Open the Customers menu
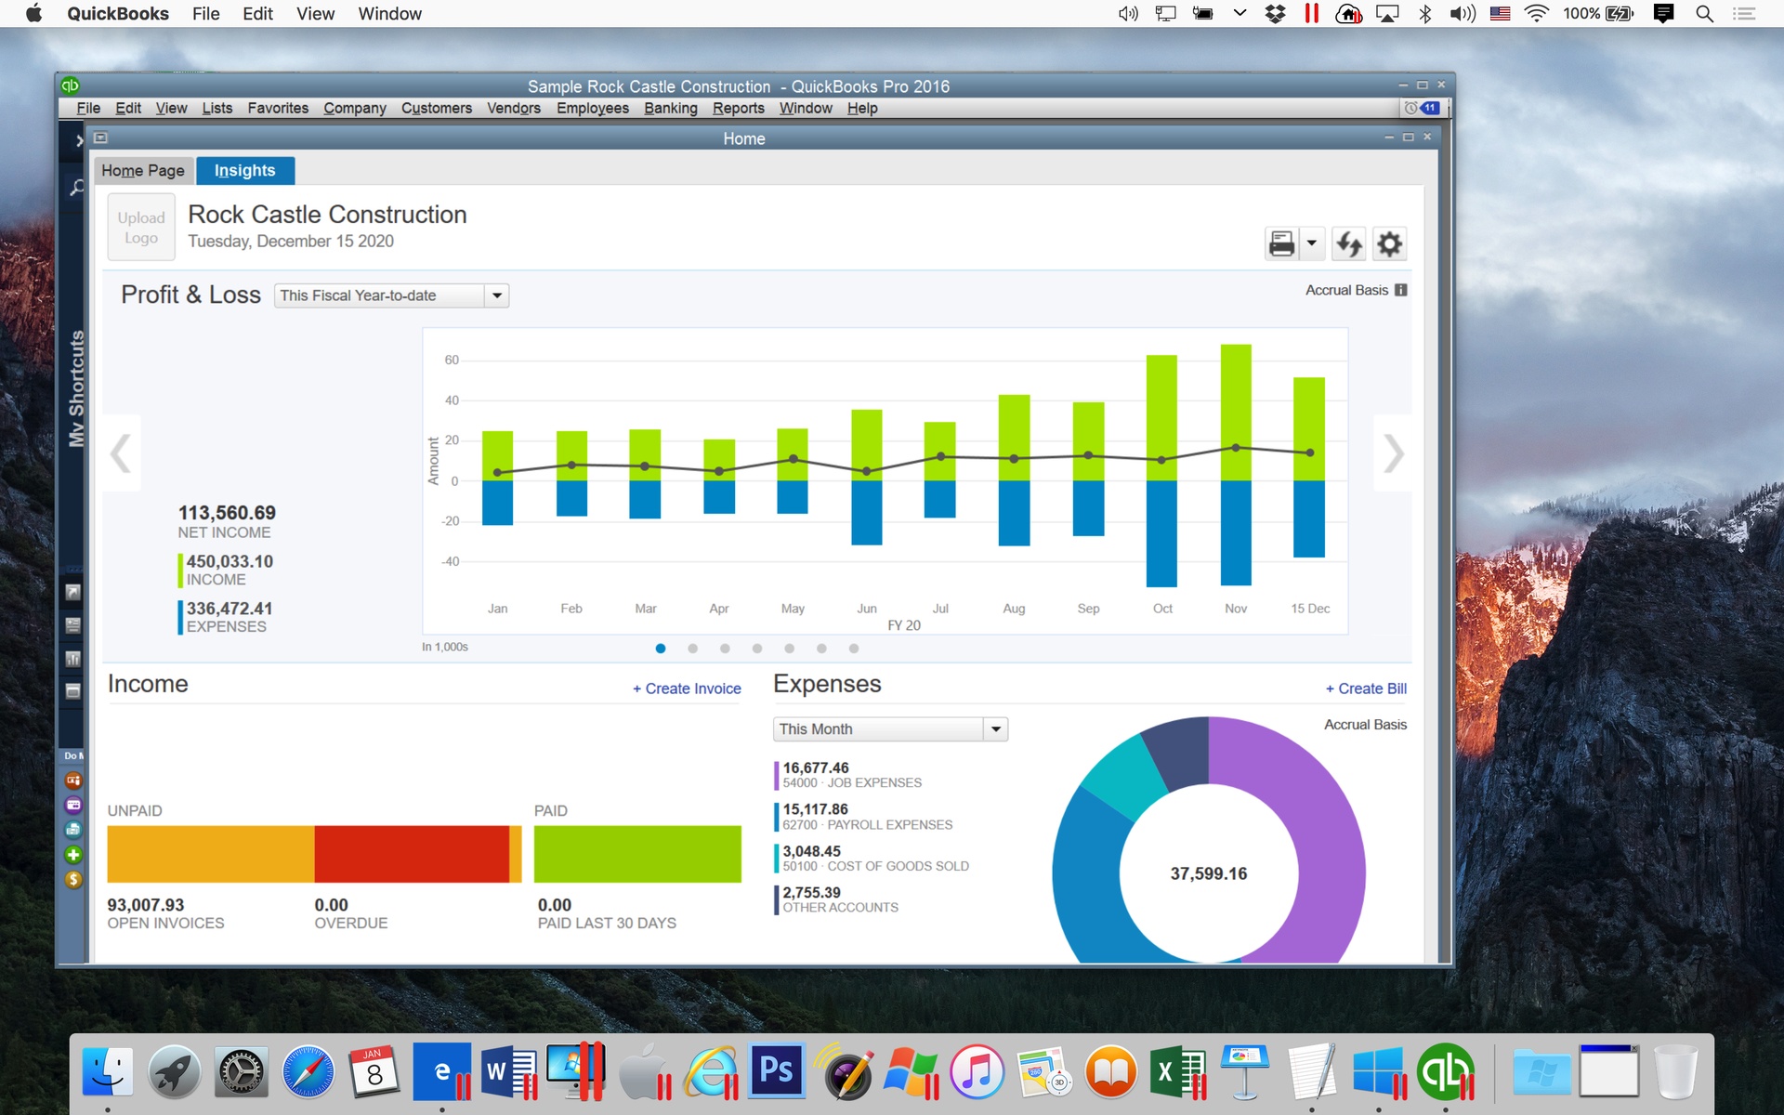The height and width of the screenshot is (1115, 1784). [437, 108]
